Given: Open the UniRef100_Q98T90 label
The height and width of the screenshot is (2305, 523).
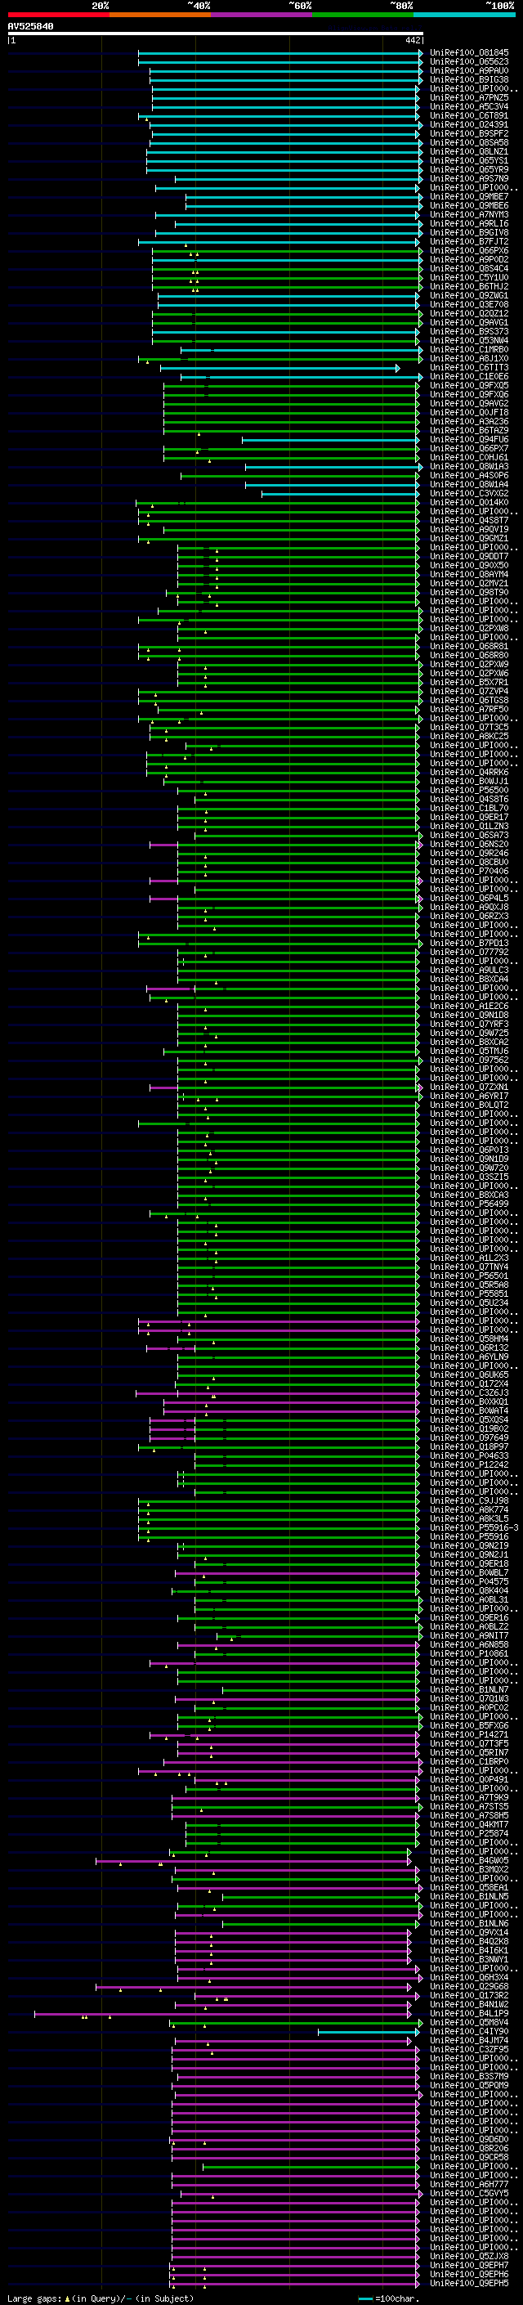Looking at the screenshot, I should point(469,592).
